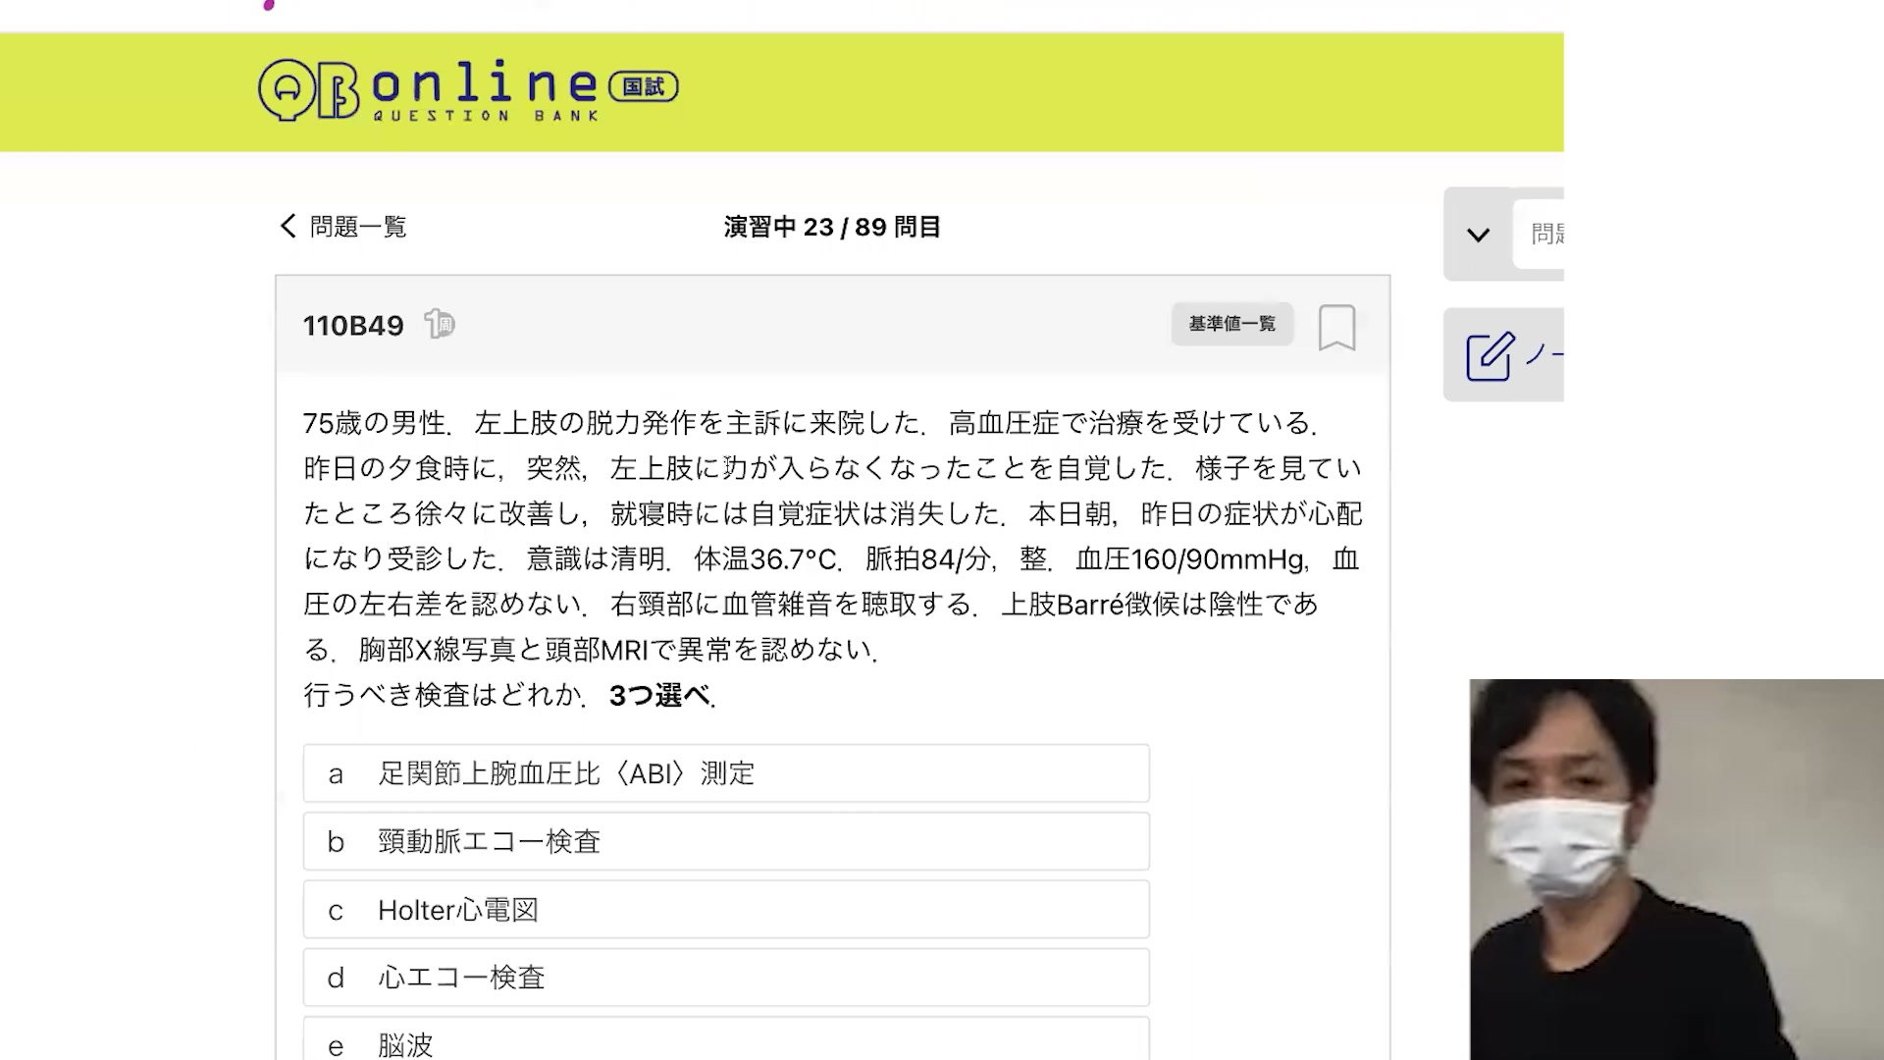
Task: Click the back chevron beside 問題一覧
Action: coord(288,227)
